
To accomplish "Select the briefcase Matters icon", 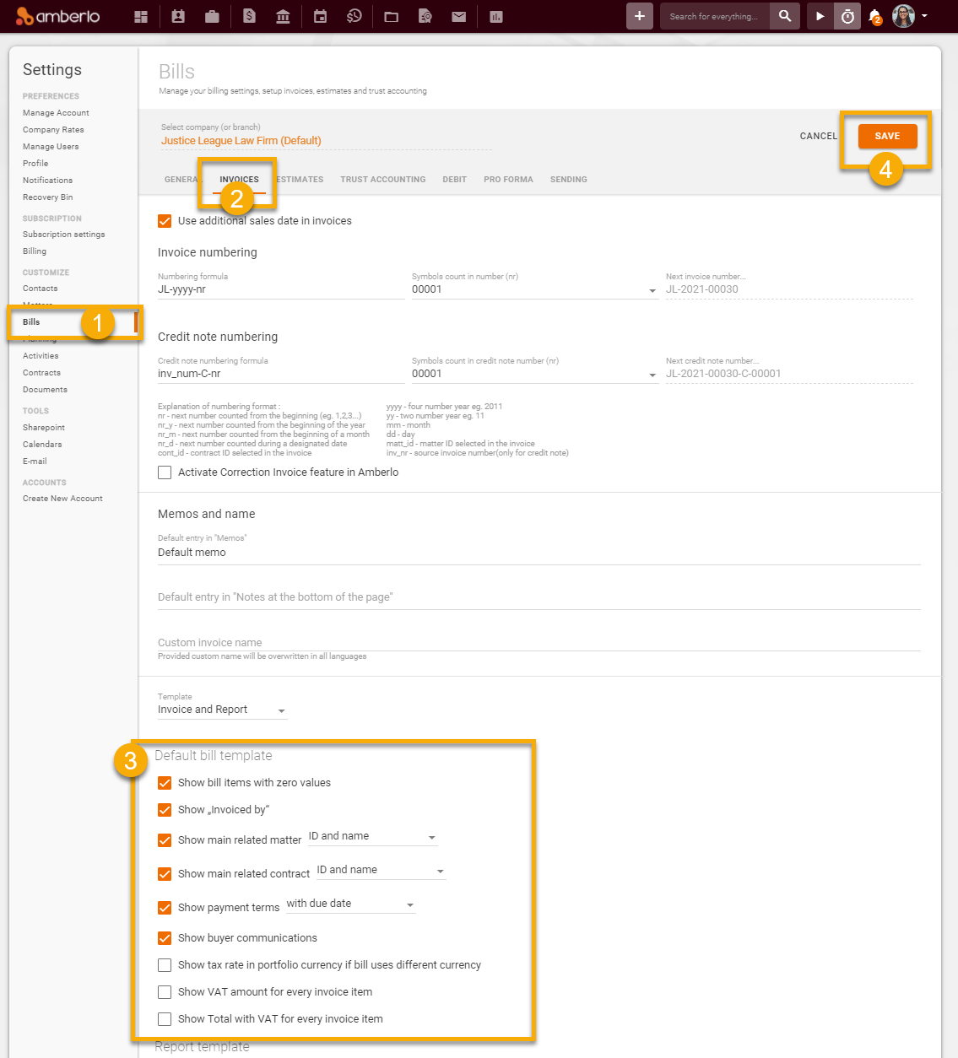I will pos(212,15).
